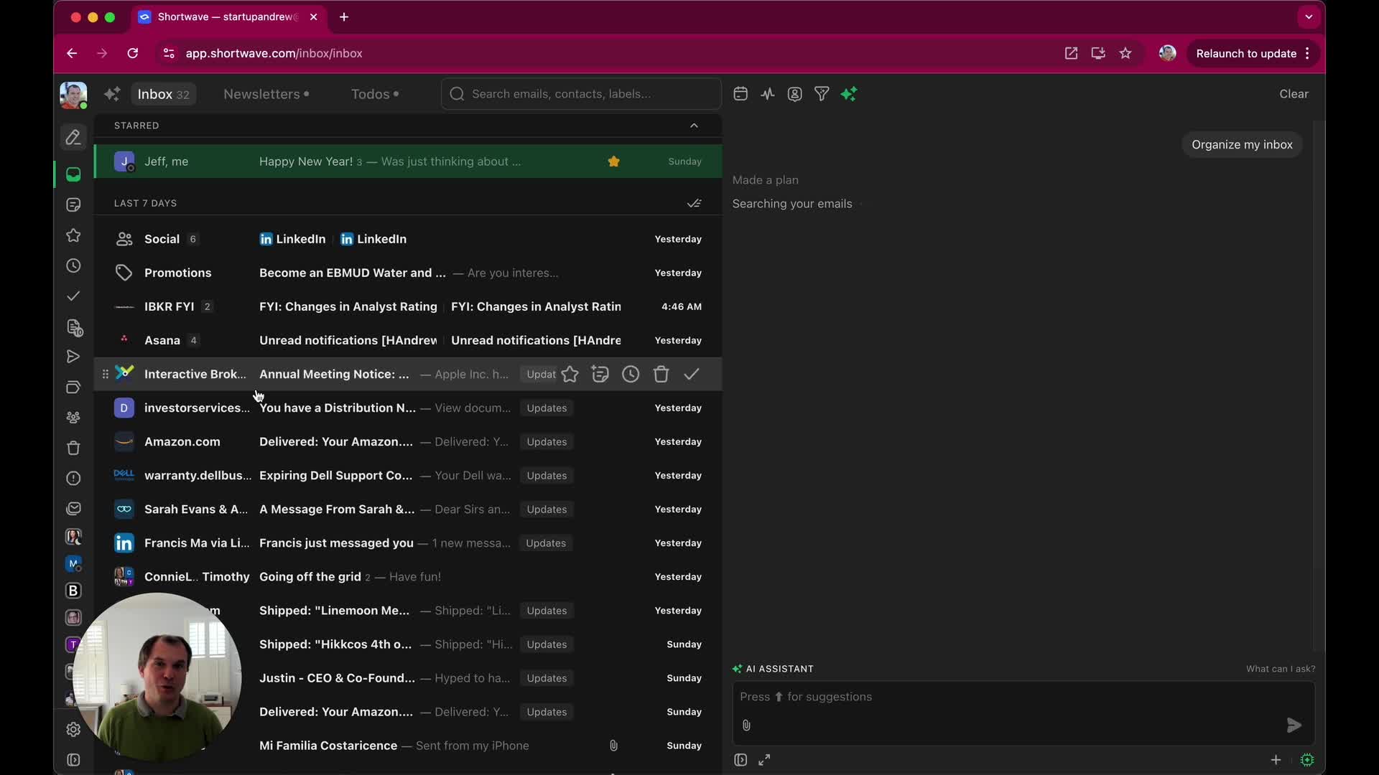Click Relaunch to update button
1379x775 pixels.
[1246, 54]
